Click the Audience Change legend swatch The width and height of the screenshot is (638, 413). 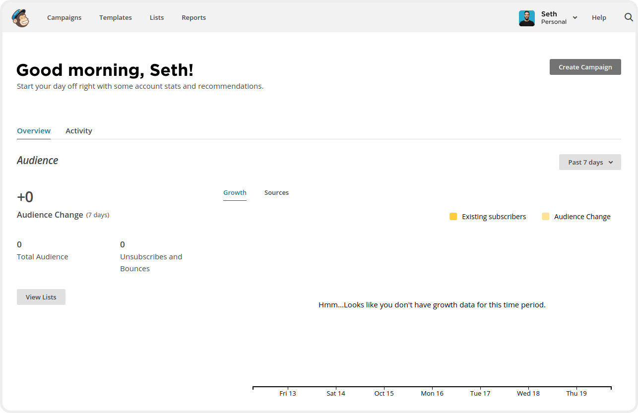point(546,217)
